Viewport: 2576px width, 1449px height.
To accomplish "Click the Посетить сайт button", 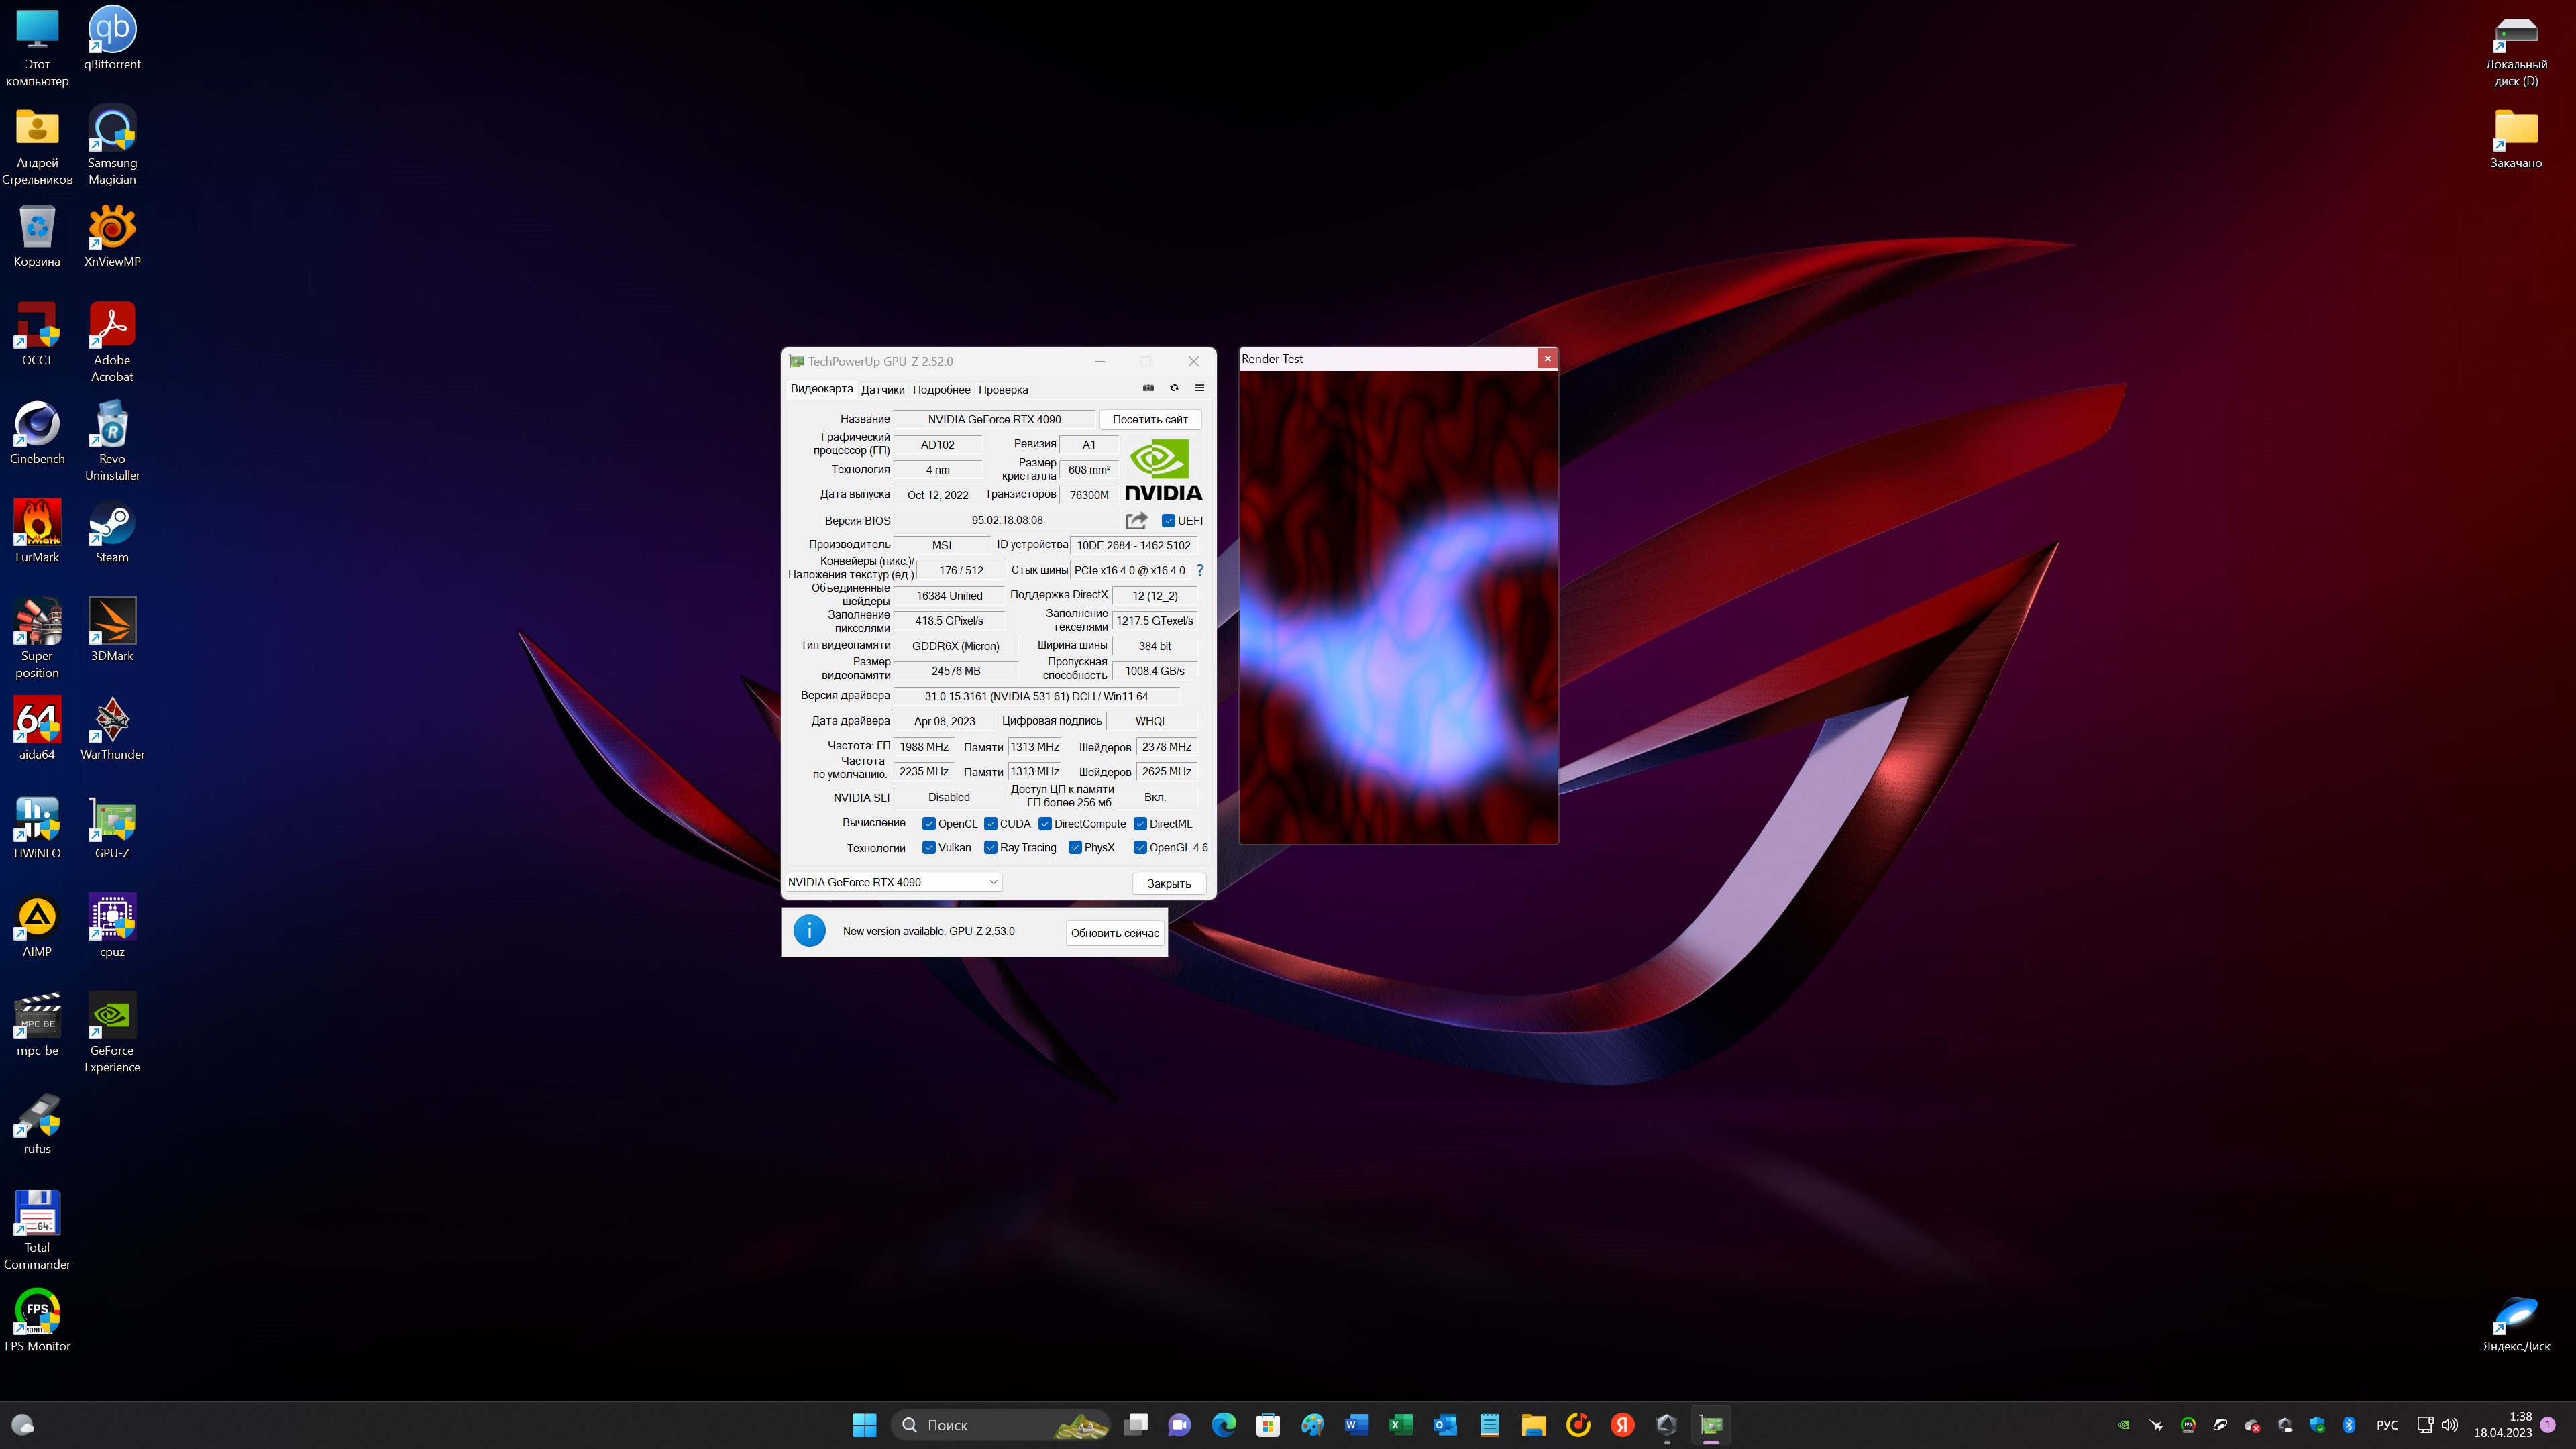I will pyautogui.click(x=1150, y=419).
